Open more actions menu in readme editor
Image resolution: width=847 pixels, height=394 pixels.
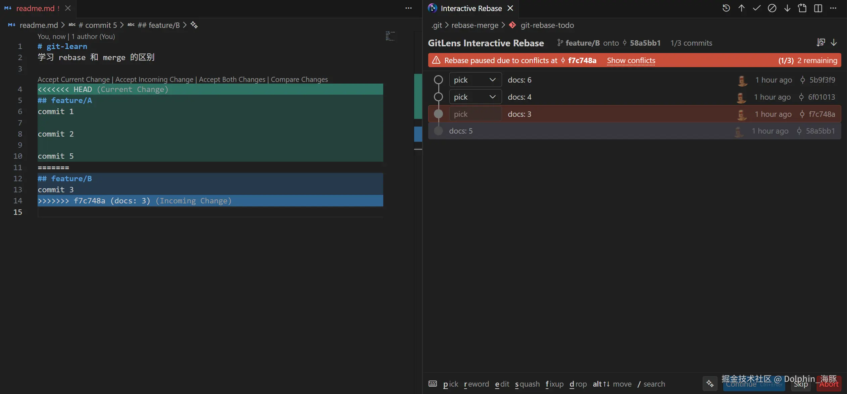pyautogui.click(x=408, y=8)
